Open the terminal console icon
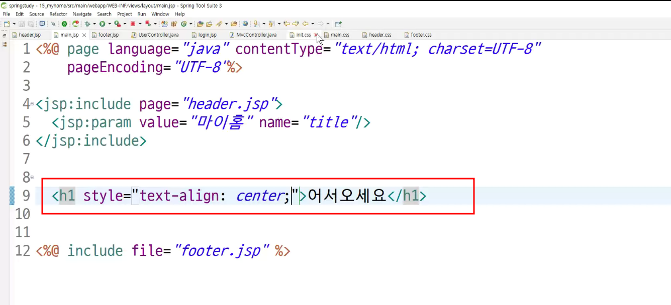Screen dimensions: 671x305 click(42, 24)
